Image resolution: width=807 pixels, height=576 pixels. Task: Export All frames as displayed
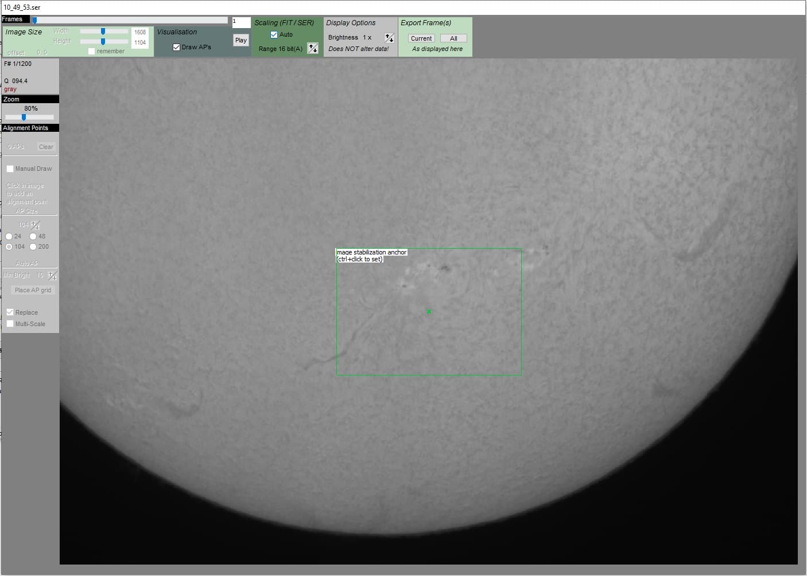[x=453, y=38]
